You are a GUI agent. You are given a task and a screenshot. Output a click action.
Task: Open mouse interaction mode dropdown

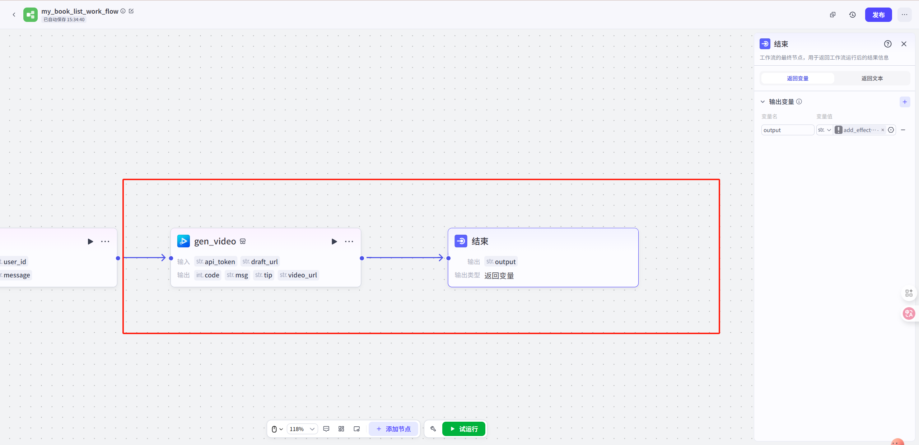(277, 429)
